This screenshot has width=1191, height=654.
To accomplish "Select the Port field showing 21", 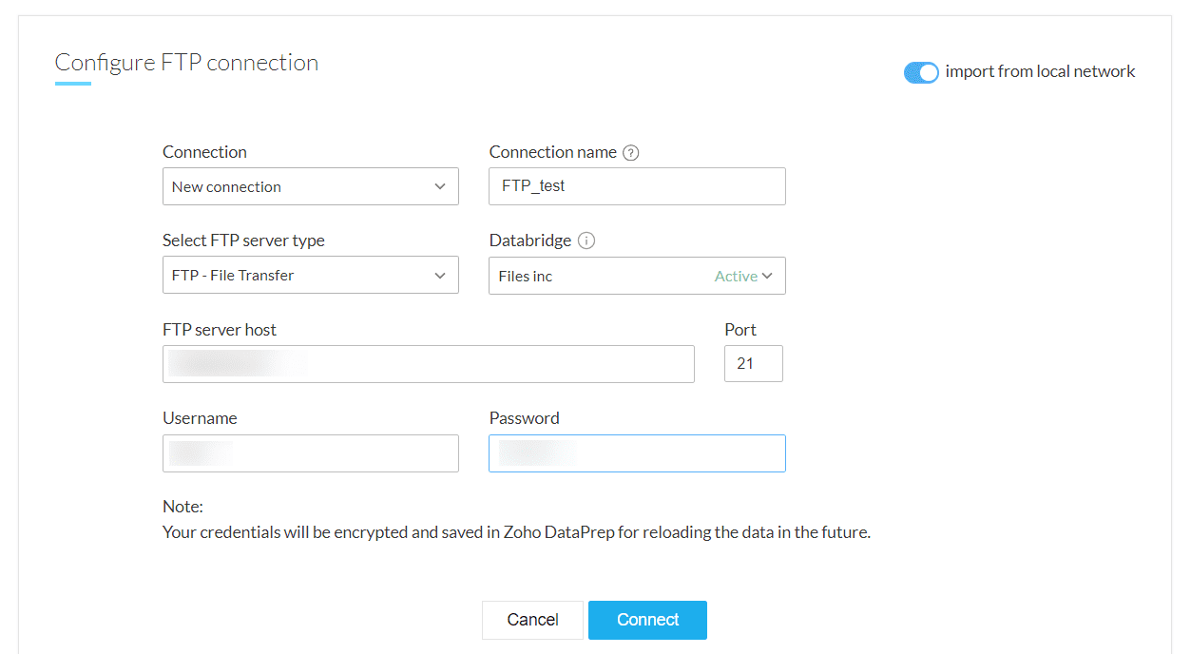I will point(753,364).
